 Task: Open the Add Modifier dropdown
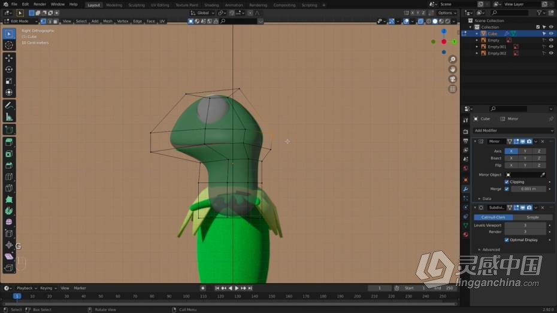(513, 130)
